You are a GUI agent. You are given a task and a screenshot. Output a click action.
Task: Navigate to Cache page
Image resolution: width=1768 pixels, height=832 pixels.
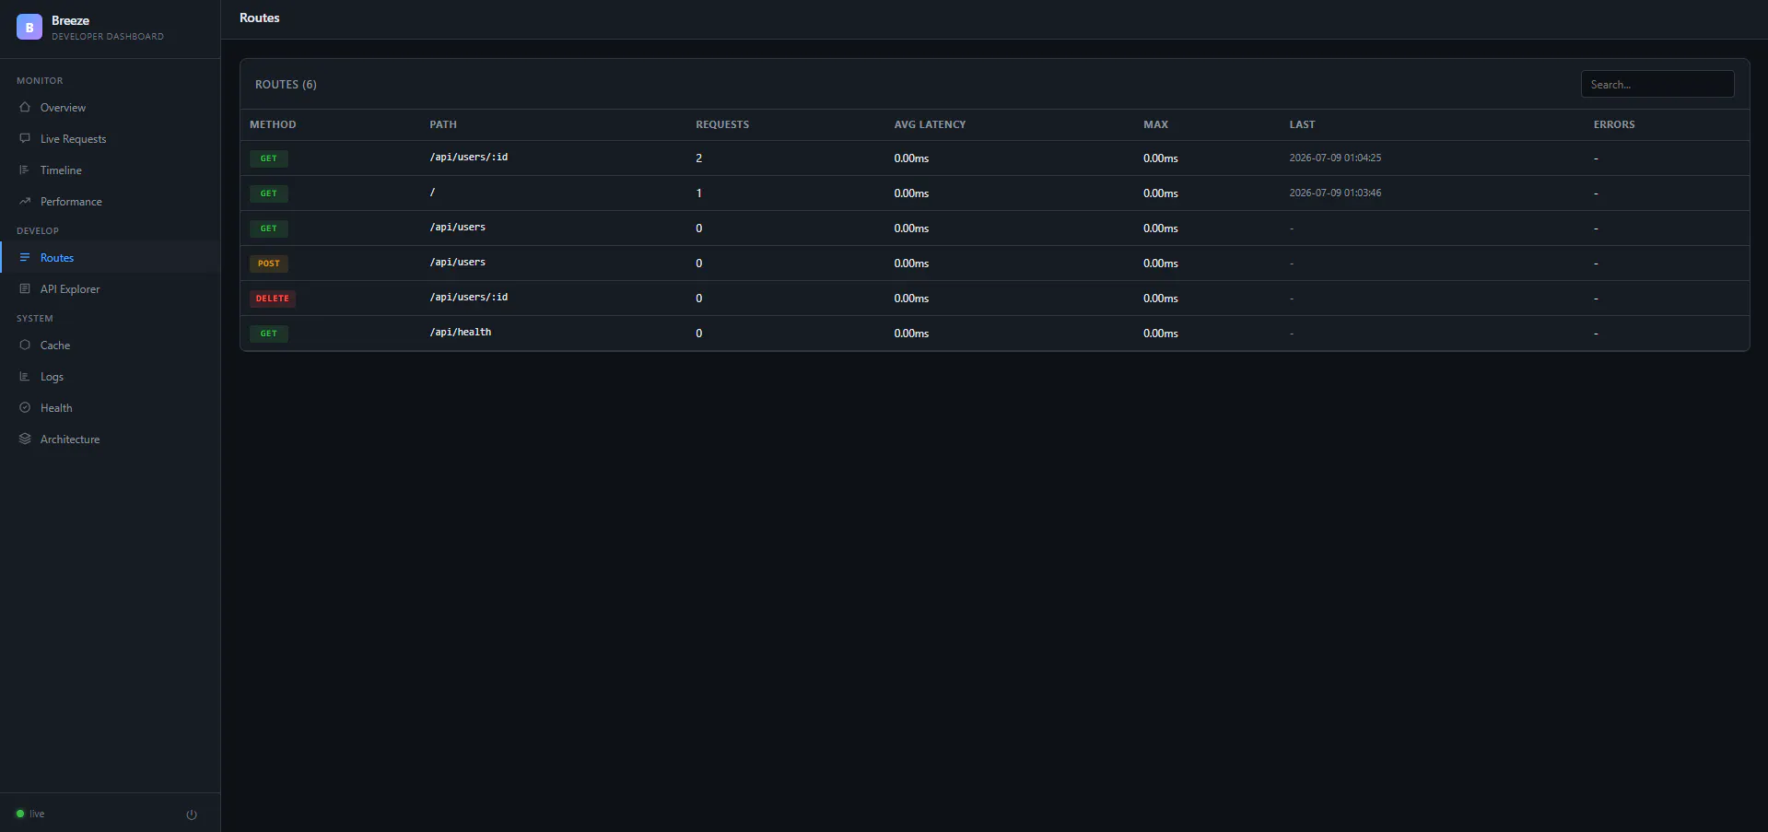[x=111, y=346]
